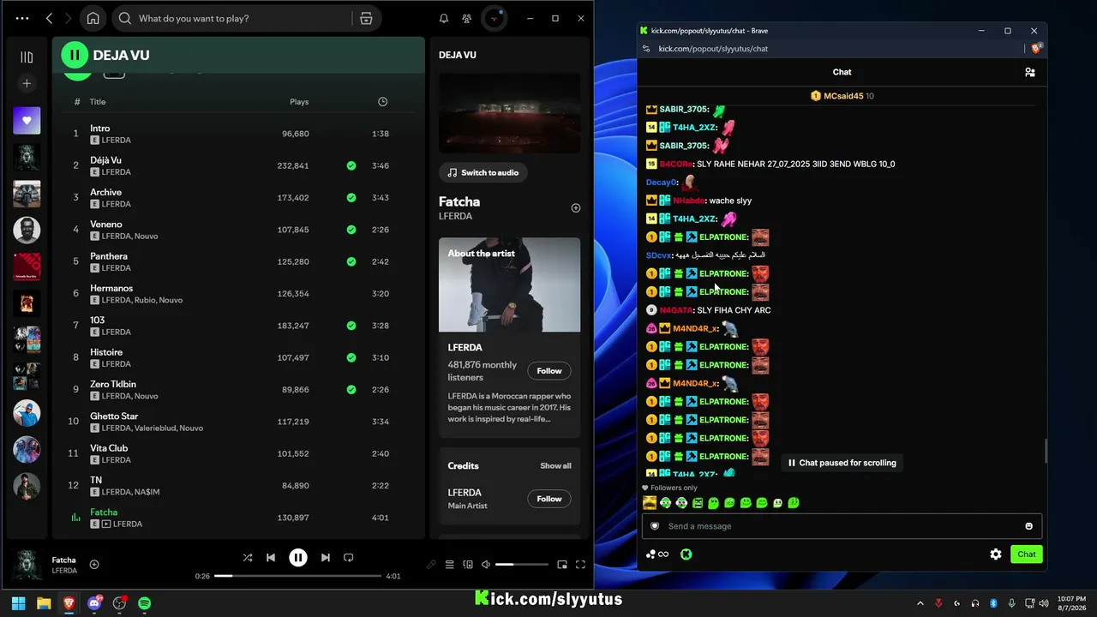Viewport: 1097px width, 617px height.
Task: Collapse Your Library sidebar in Spotify
Action: pos(27,57)
